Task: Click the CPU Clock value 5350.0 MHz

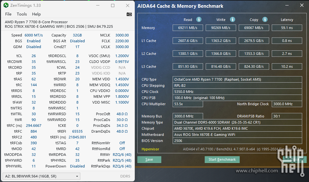Action: (x=237, y=92)
